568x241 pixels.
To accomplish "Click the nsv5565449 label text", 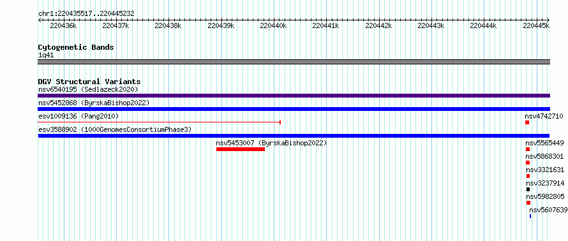I will point(545,143).
